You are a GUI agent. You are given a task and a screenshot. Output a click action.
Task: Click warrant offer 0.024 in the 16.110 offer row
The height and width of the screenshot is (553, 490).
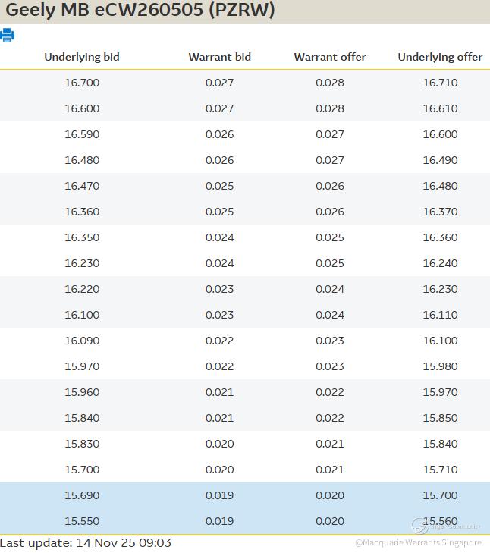[330, 315]
